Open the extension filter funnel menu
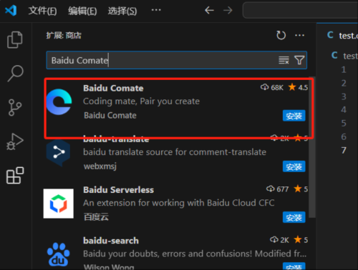 pyautogui.click(x=299, y=60)
